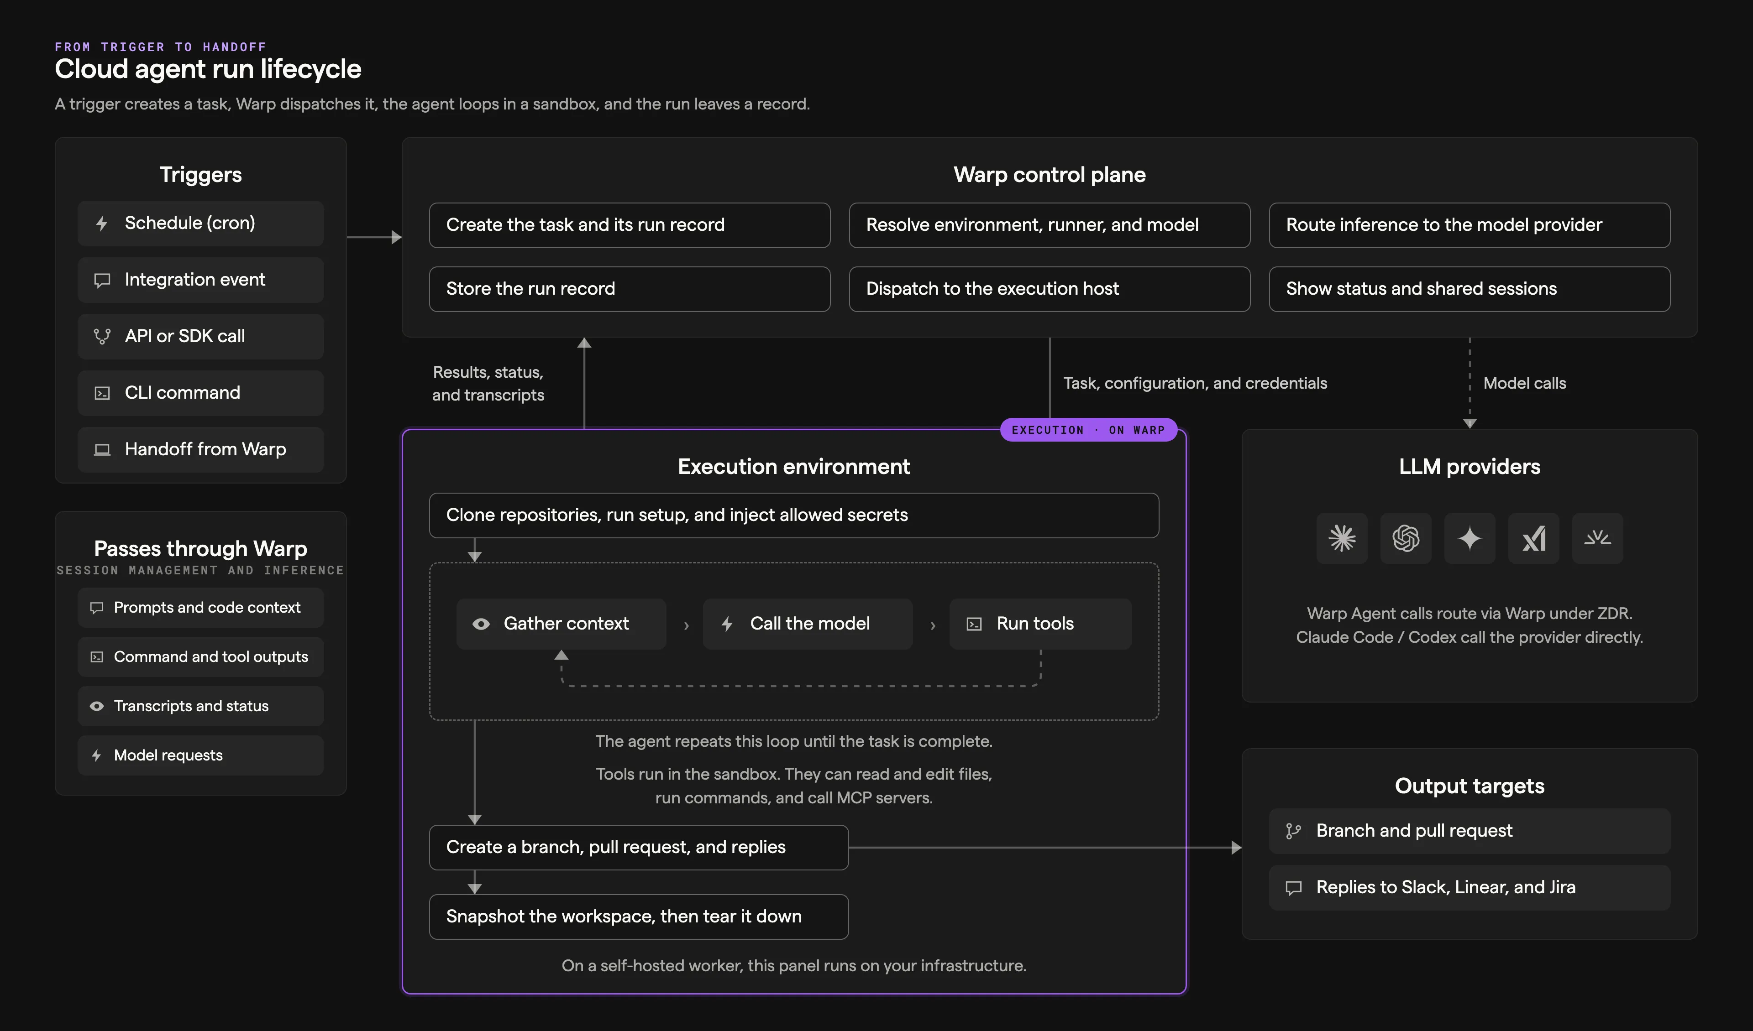Click the chat icon beside Prompts and code context
This screenshot has width=1753, height=1031.
97,608
